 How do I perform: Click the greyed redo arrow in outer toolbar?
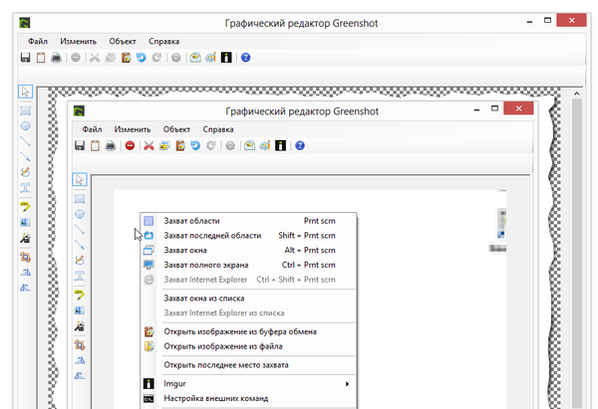click(156, 58)
